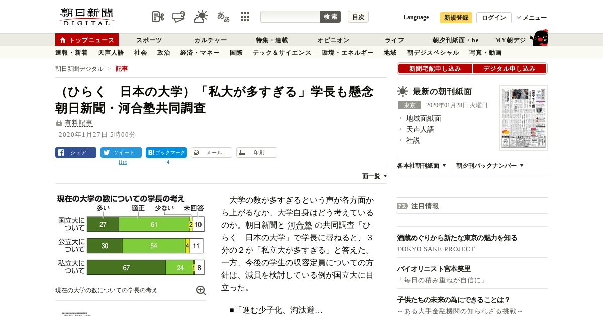This screenshot has height=316, width=603.
Task: Enlarge chart with magnifier plus icon
Action: click(x=201, y=290)
